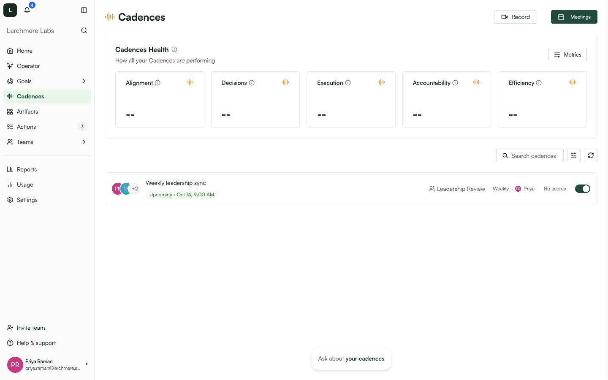The width and height of the screenshot is (608, 380).
Task: Open the Weekly leadership sync cadence
Action: 351,189
